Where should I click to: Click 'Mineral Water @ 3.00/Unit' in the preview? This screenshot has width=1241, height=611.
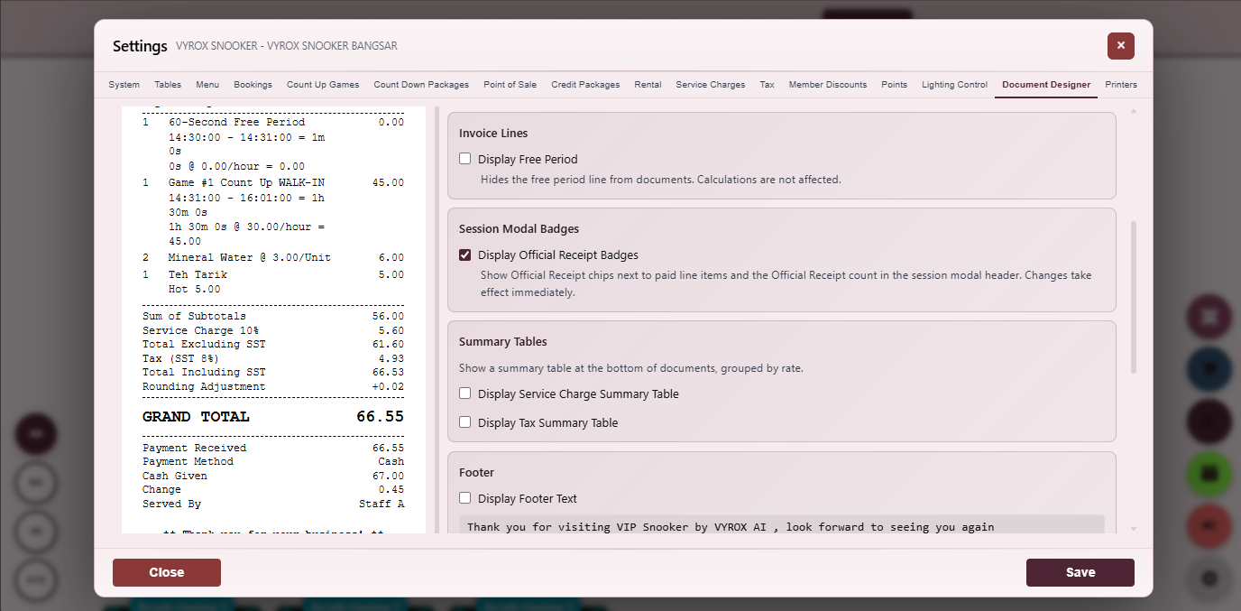click(250, 257)
